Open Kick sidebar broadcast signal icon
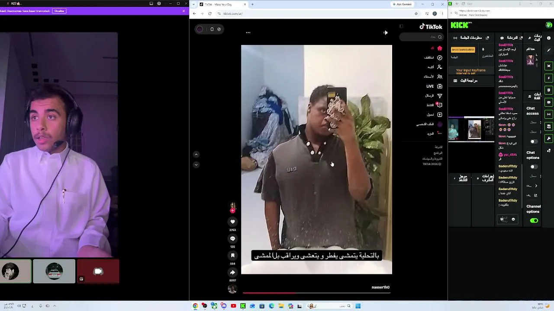 [549, 114]
